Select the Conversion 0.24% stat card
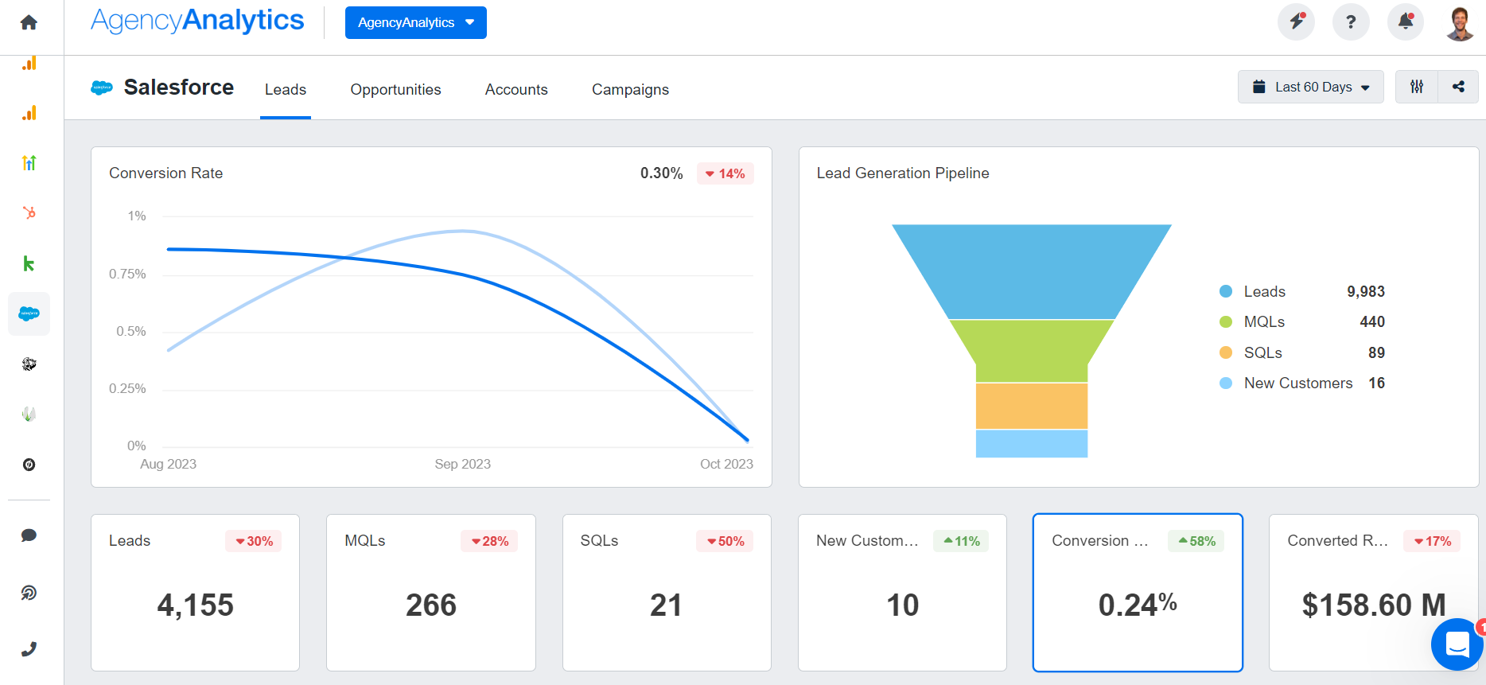 pyautogui.click(x=1138, y=593)
